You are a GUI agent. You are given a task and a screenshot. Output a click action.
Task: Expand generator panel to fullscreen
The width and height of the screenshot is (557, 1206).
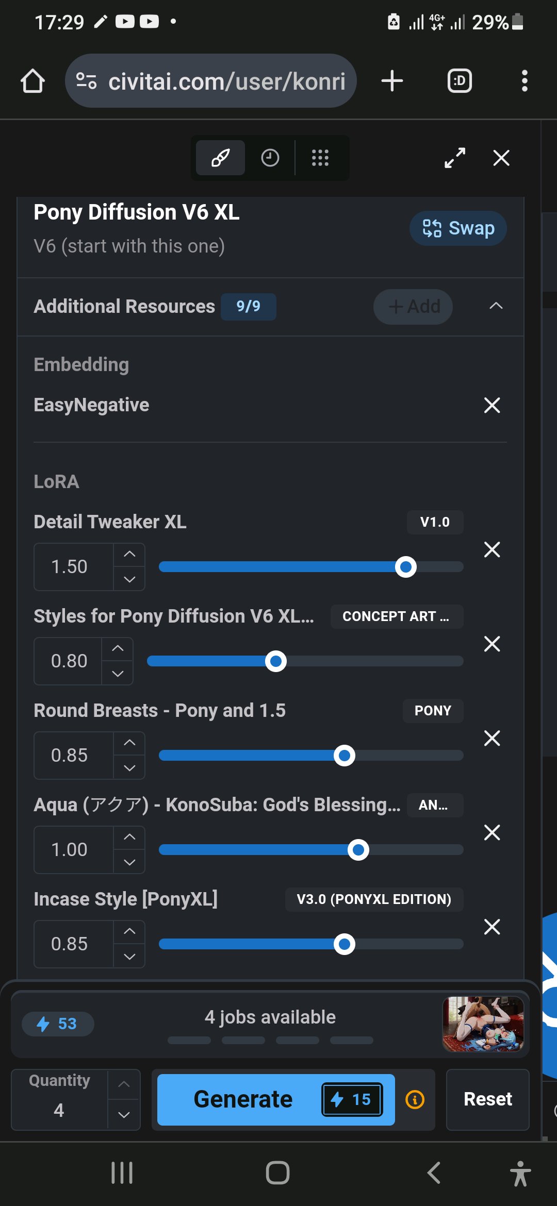point(455,158)
